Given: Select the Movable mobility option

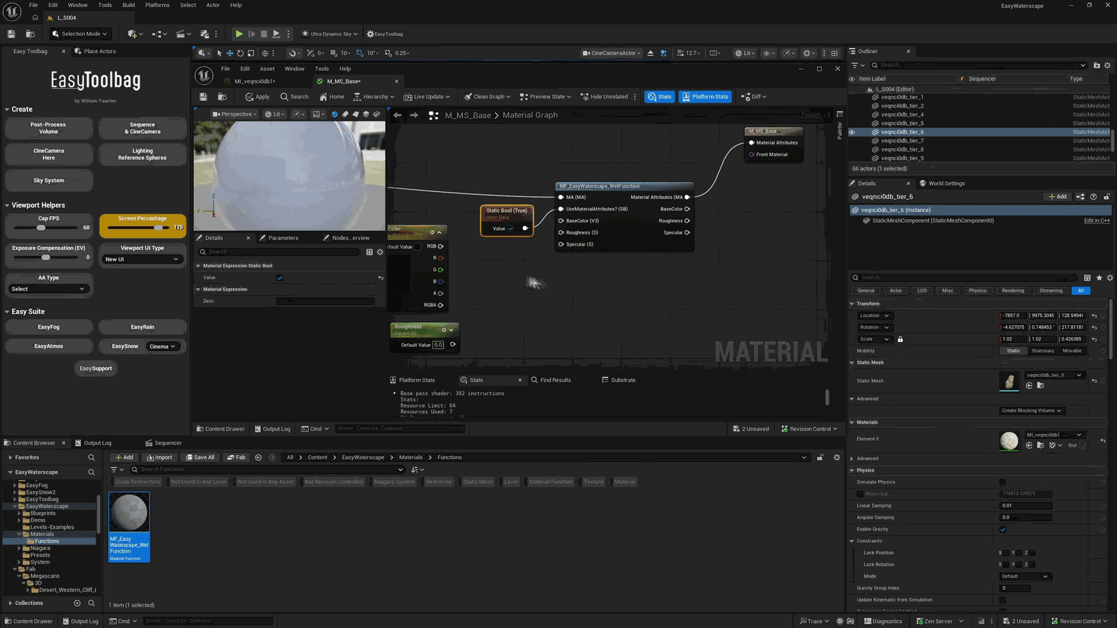Looking at the screenshot, I should (1072, 351).
